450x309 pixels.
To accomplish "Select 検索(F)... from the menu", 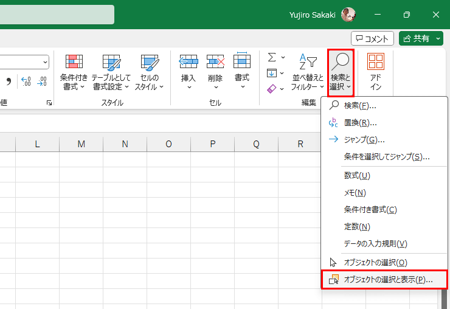I will pos(384,106).
